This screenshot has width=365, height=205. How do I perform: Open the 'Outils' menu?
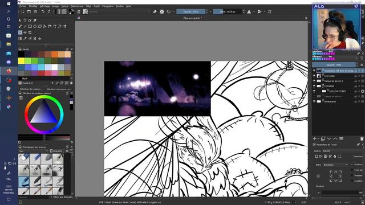tap(96, 6)
